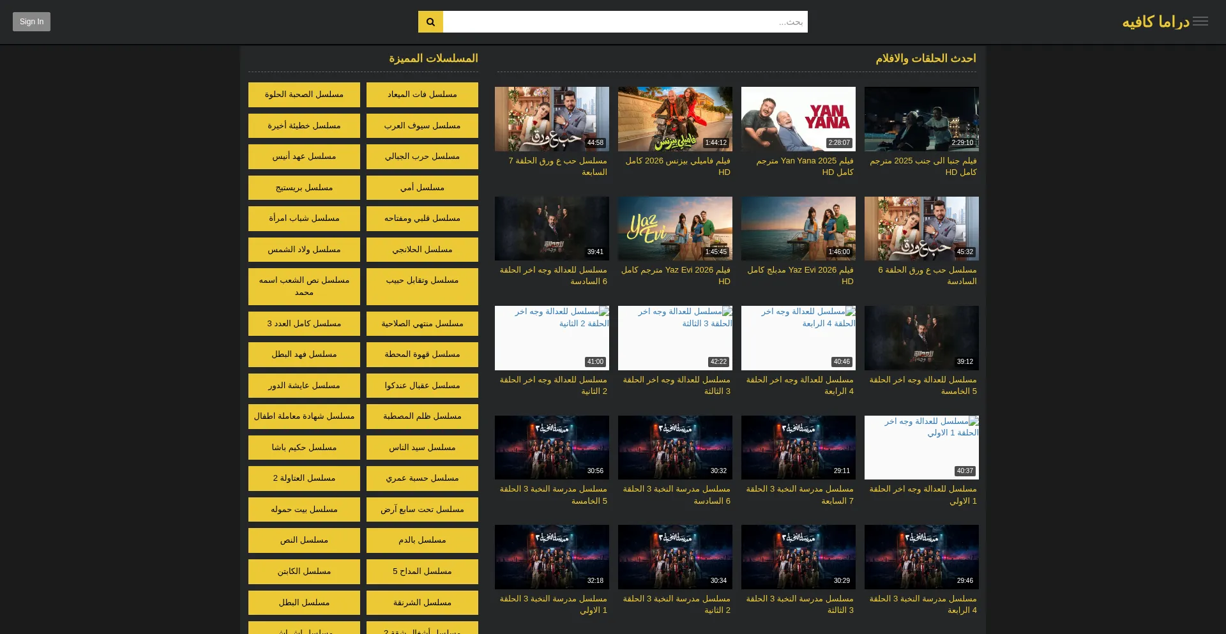Play the Yaz Evi 2026 مدبلج thumbnail
The height and width of the screenshot is (634, 1226).
pos(798,229)
